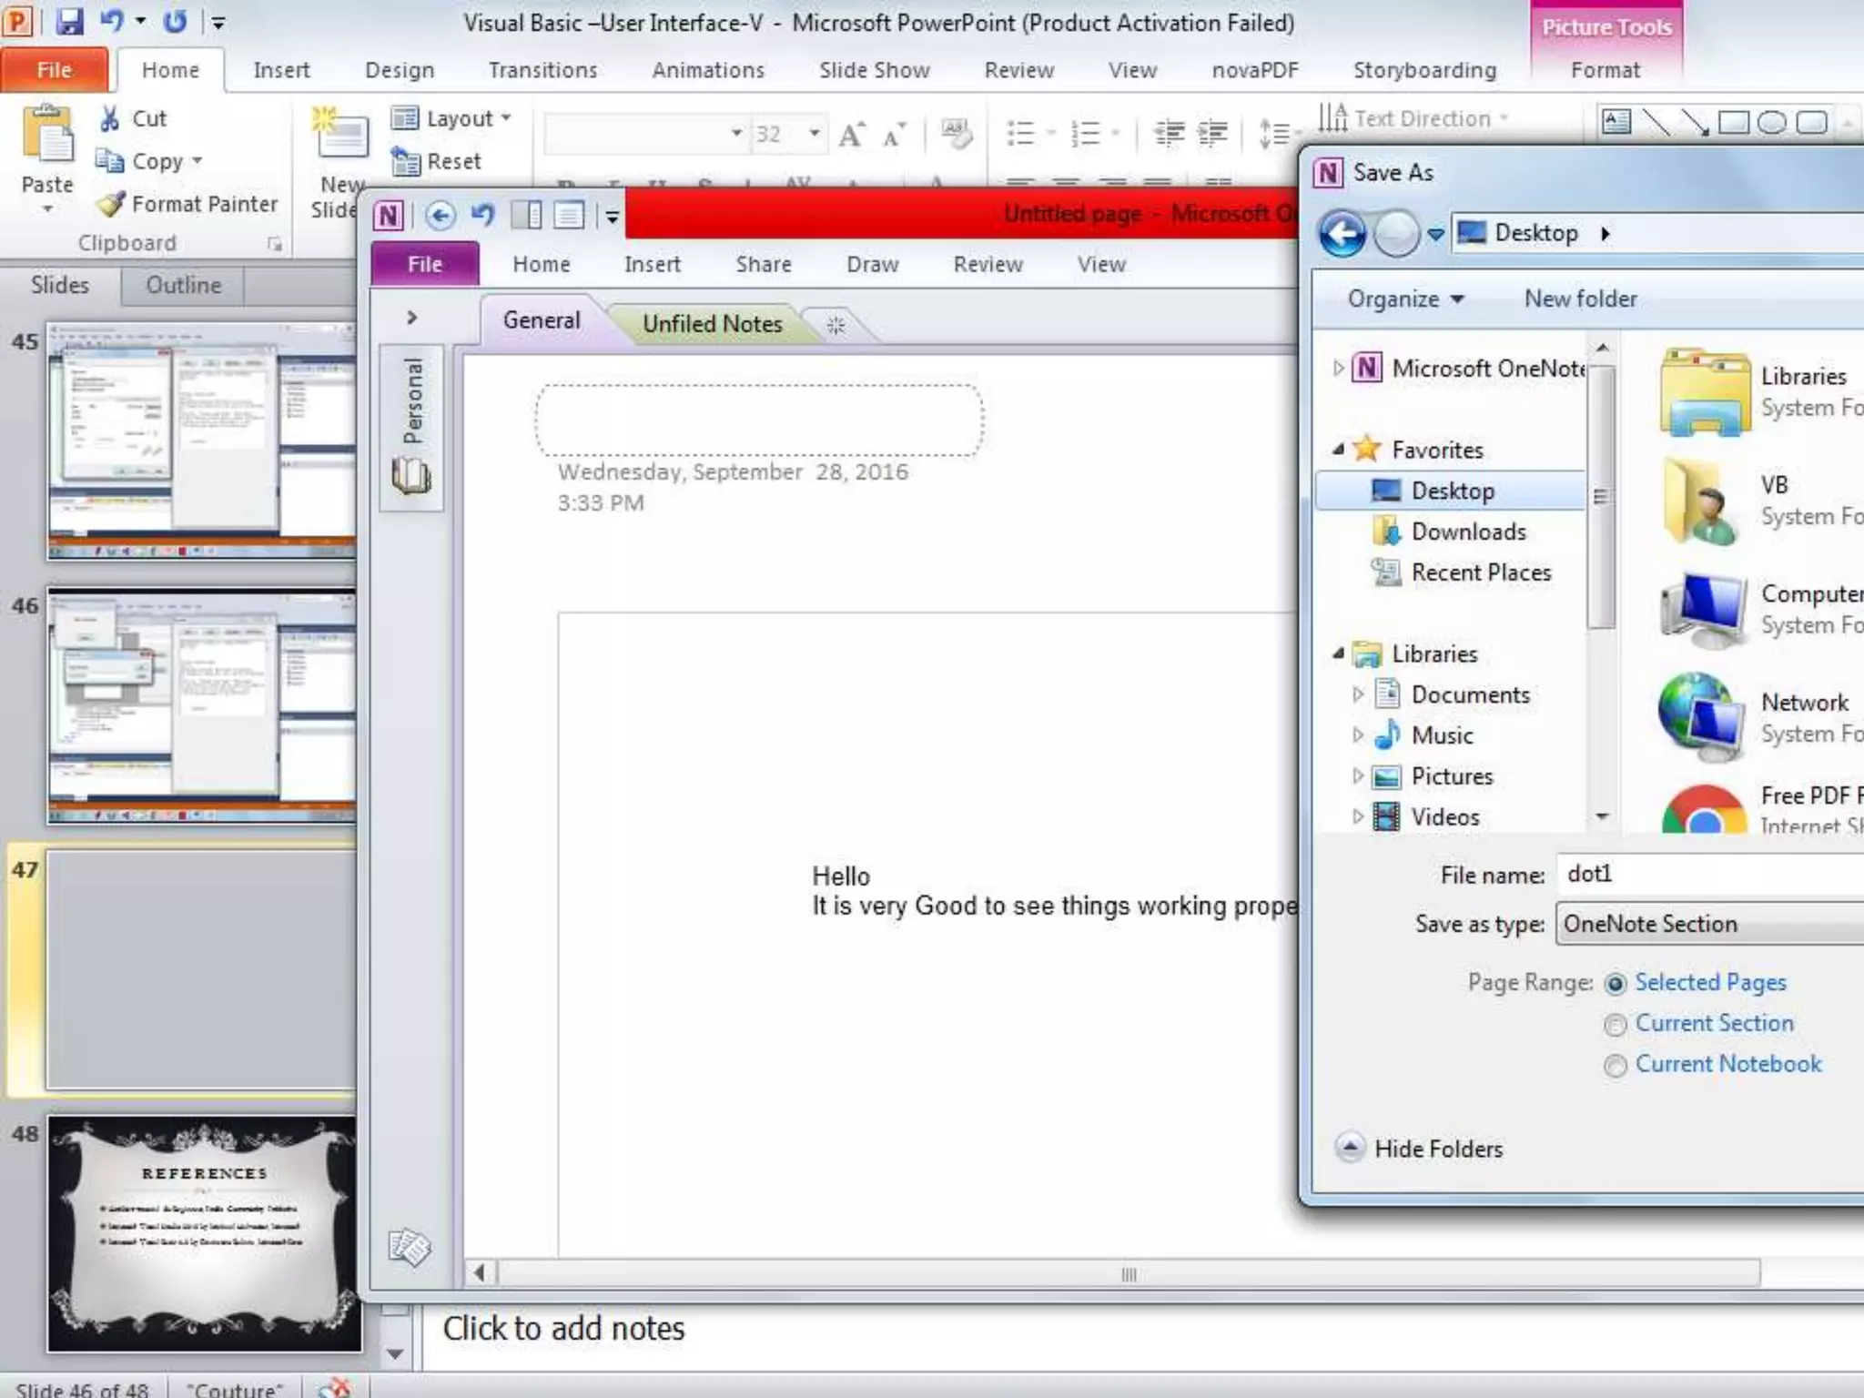The height and width of the screenshot is (1398, 1864).
Task: Click the PowerPoint Save icon
Action: click(x=69, y=21)
